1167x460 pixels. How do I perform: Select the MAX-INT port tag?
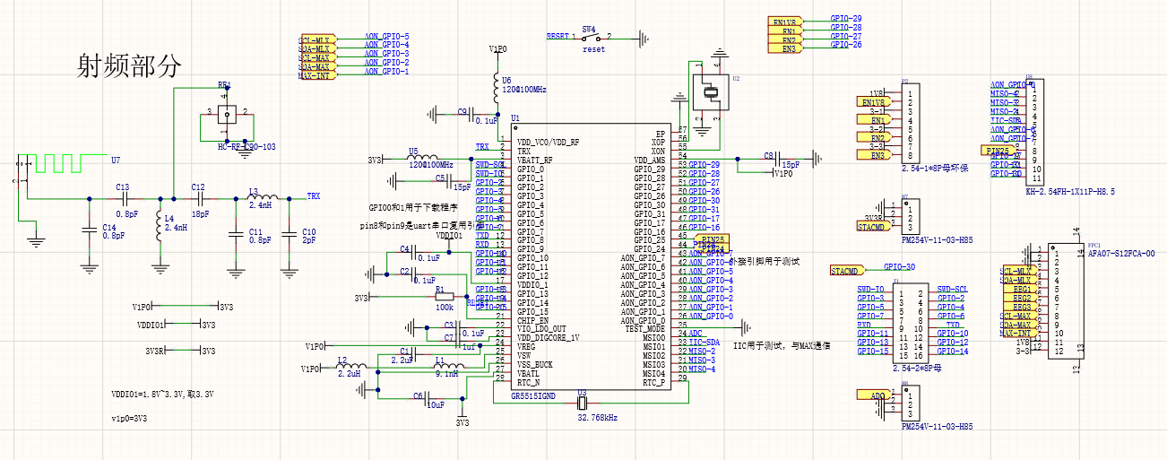pos(315,75)
